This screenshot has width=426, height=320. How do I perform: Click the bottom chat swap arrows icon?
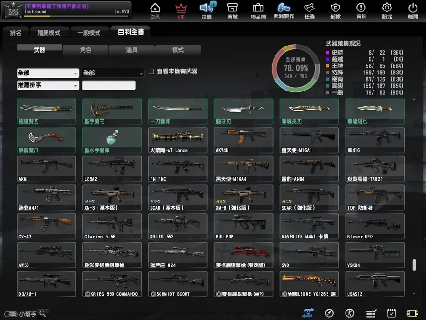[308, 313]
